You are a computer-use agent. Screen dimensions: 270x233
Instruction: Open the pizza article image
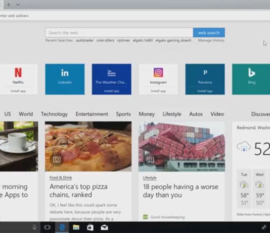(88, 146)
